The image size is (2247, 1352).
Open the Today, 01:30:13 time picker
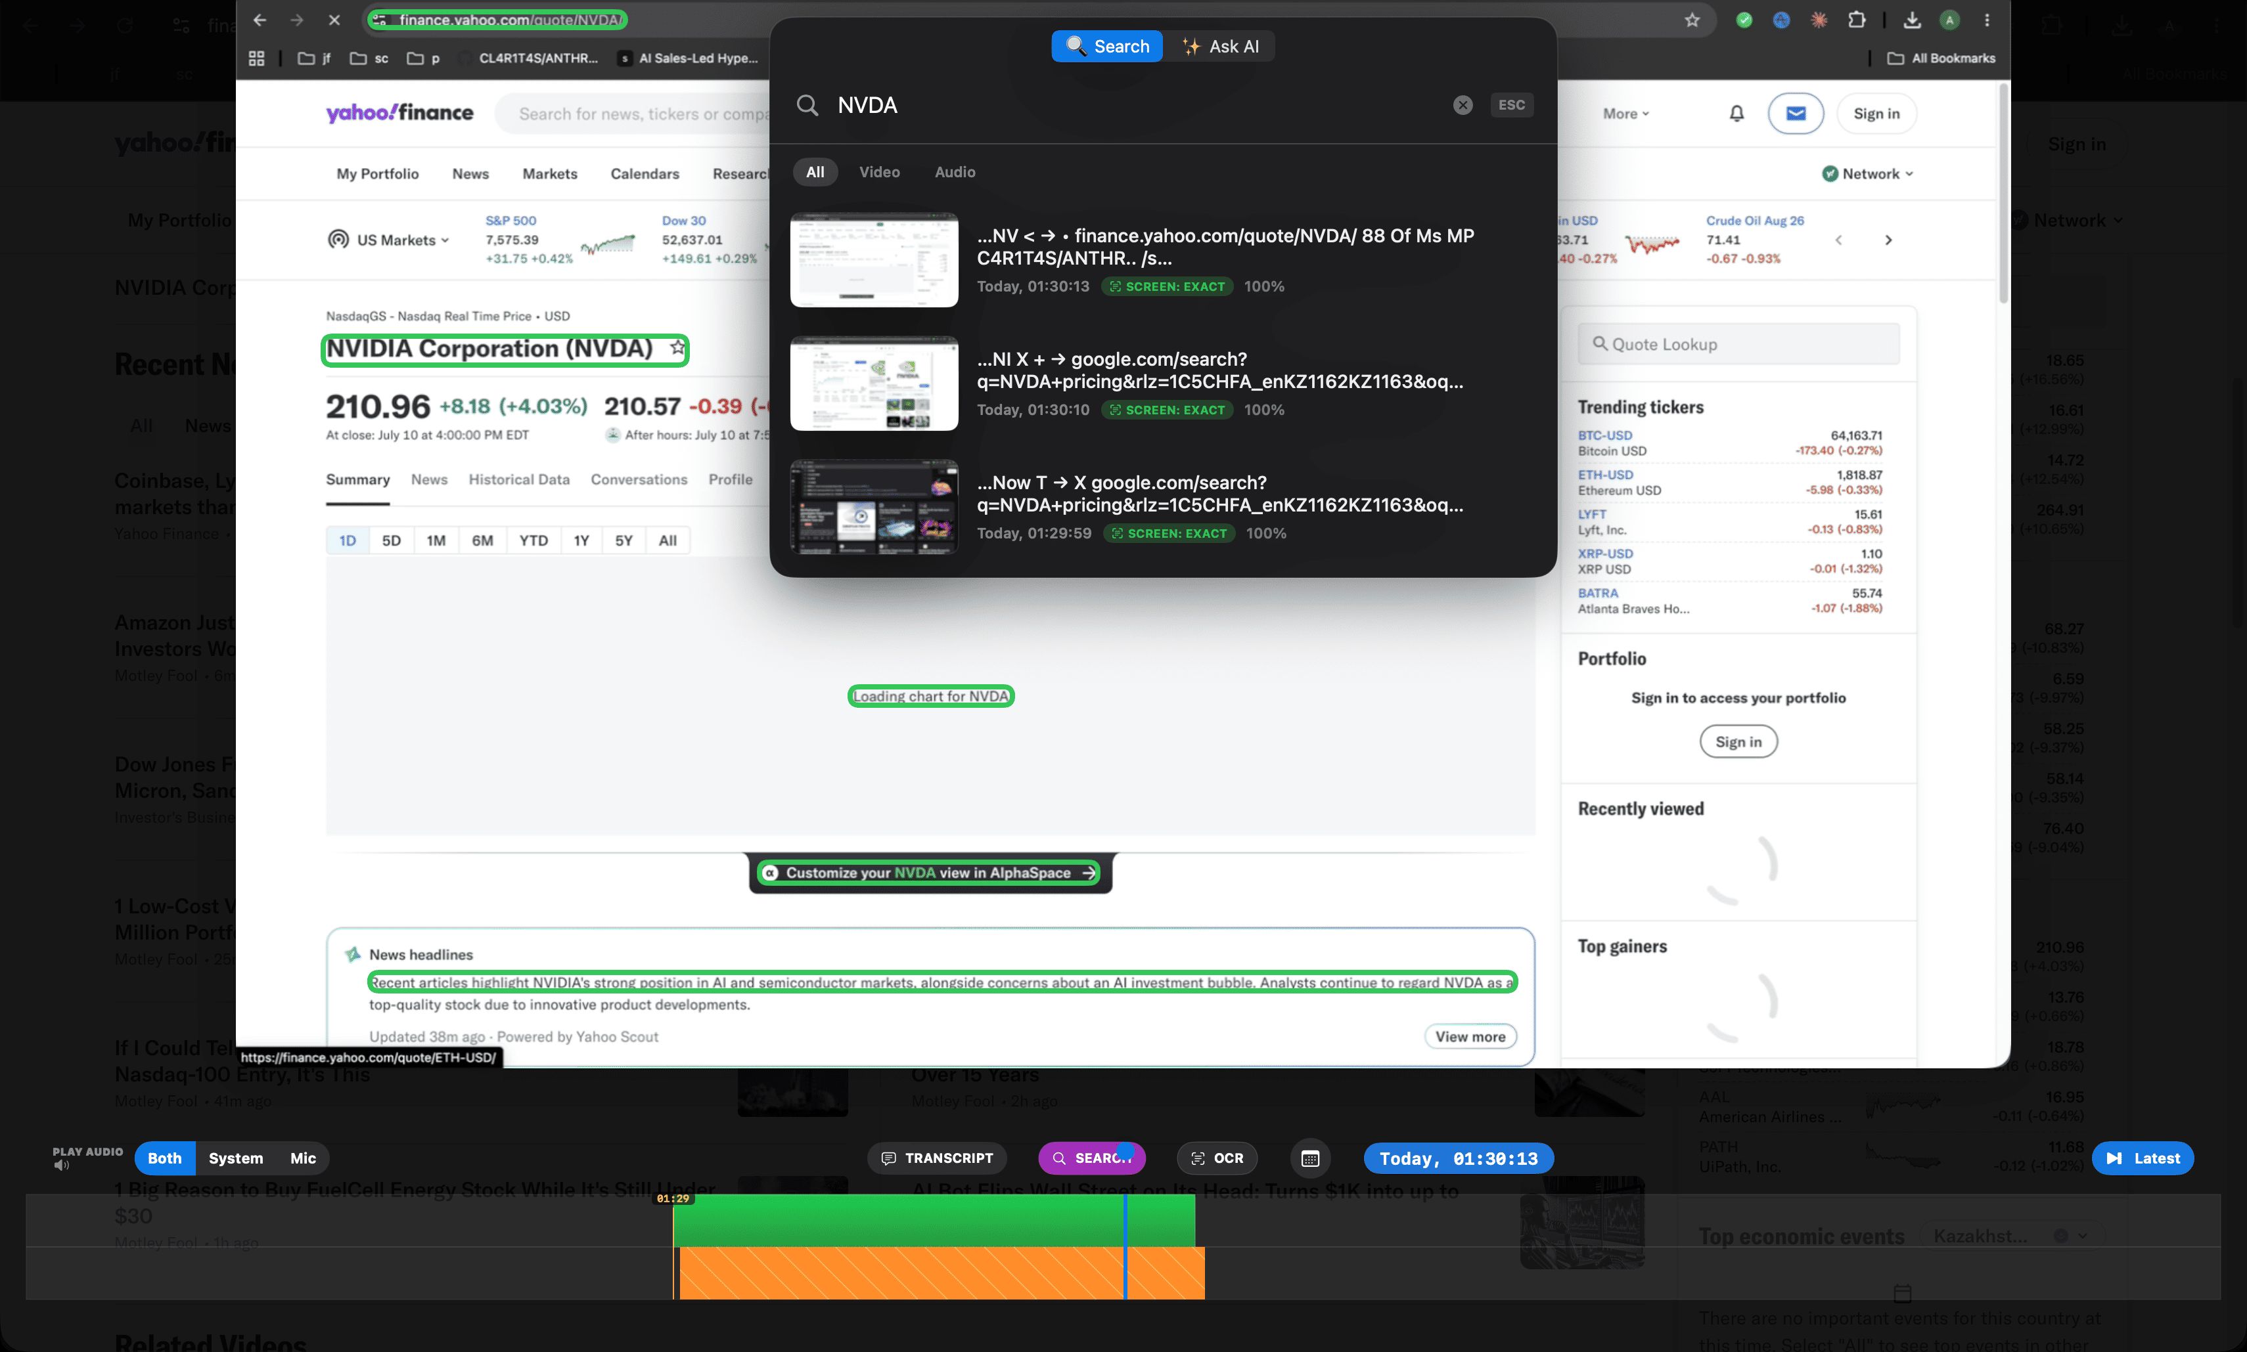[1459, 1159]
